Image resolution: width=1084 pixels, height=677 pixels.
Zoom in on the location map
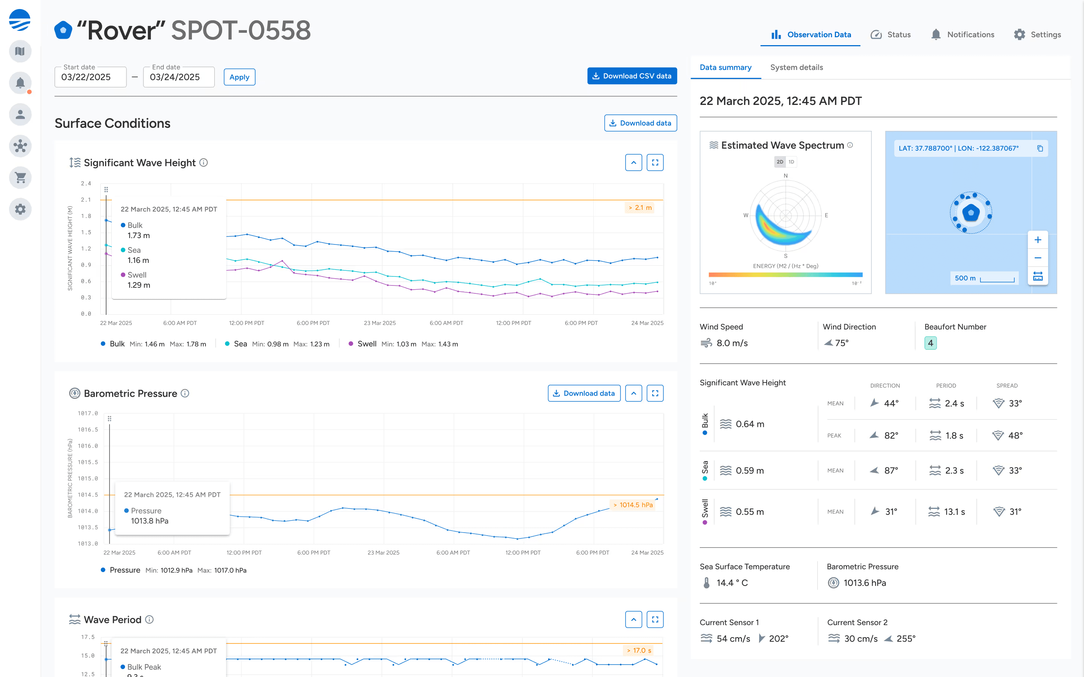pos(1038,239)
